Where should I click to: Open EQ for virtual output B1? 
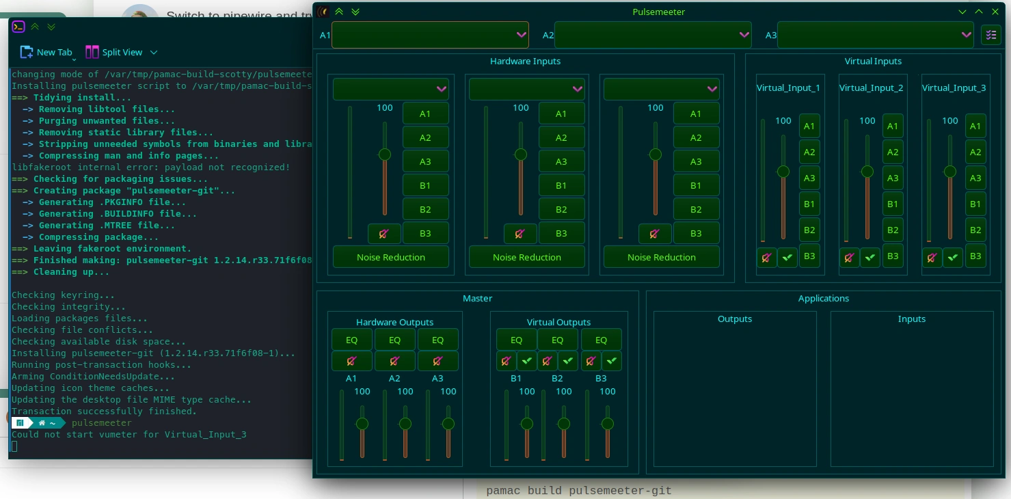517,340
